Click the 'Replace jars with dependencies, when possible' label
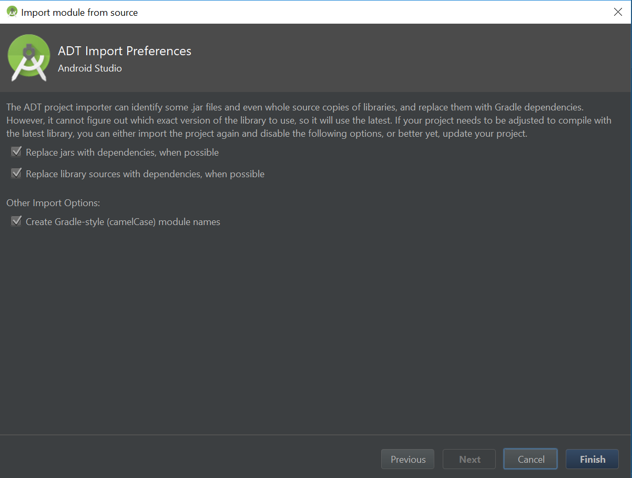The height and width of the screenshot is (478, 632). (x=122, y=152)
